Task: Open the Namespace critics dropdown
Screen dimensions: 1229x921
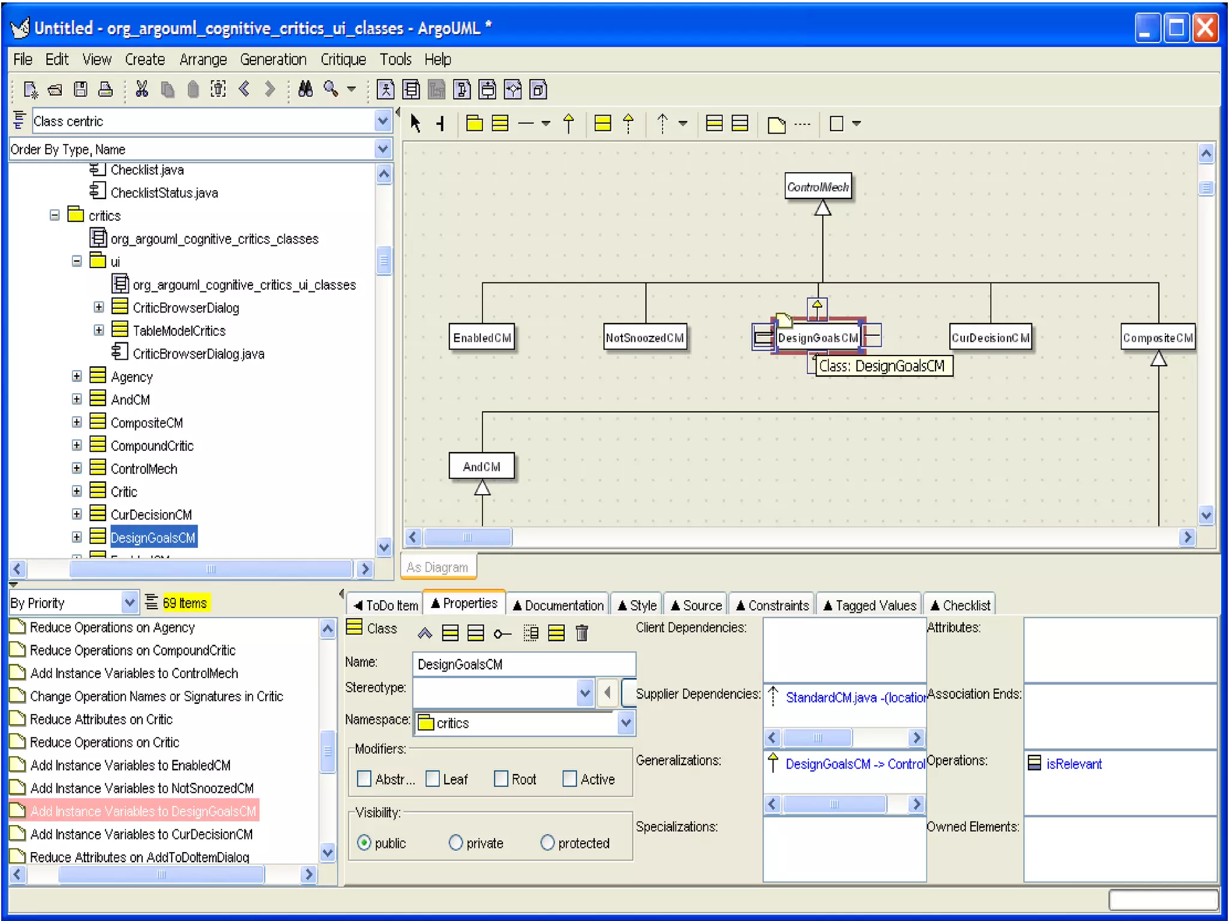Action: pyautogui.click(x=625, y=723)
